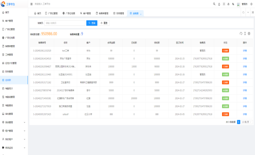
Task: Open the 10条/页 page size dropdown
Action: tap(245, 122)
